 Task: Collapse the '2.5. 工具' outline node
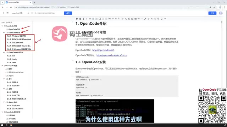coord(4,89)
